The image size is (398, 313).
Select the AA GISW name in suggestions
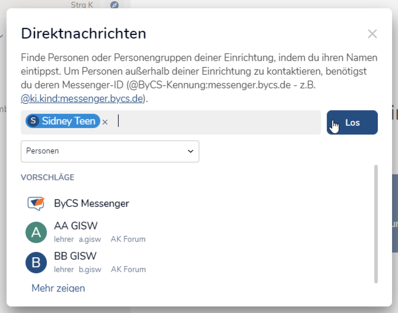pyautogui.click(x=76, y=226)
